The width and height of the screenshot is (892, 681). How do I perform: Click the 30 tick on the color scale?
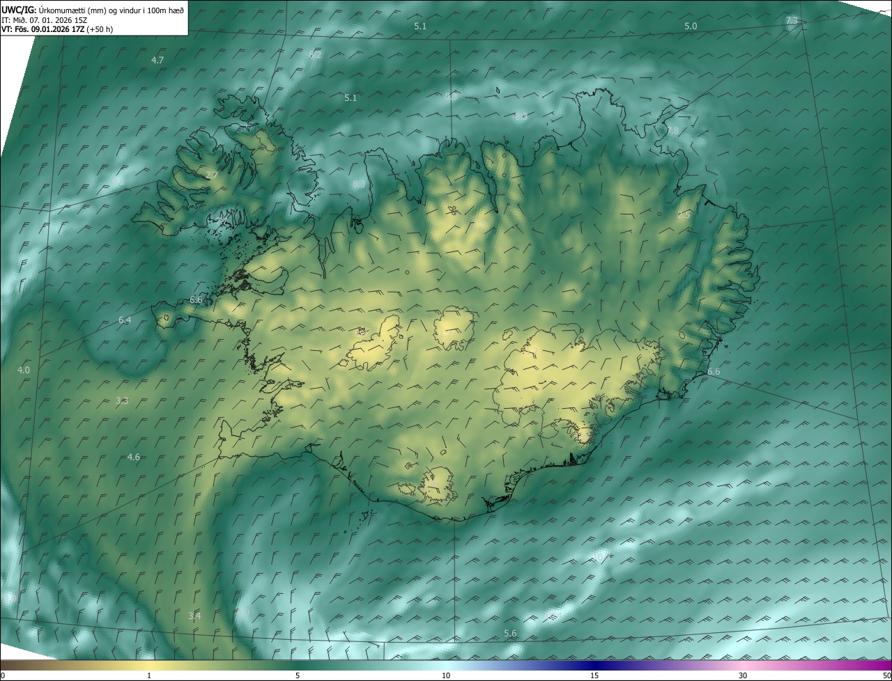743,676
